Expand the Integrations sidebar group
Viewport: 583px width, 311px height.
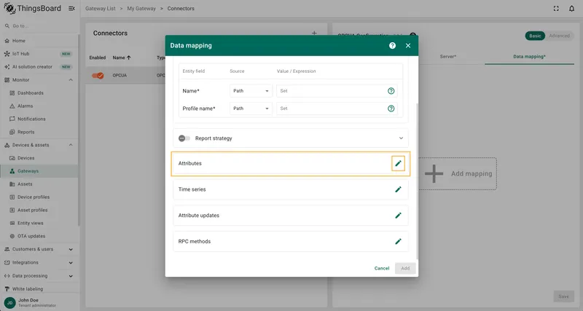coord(71,263)
